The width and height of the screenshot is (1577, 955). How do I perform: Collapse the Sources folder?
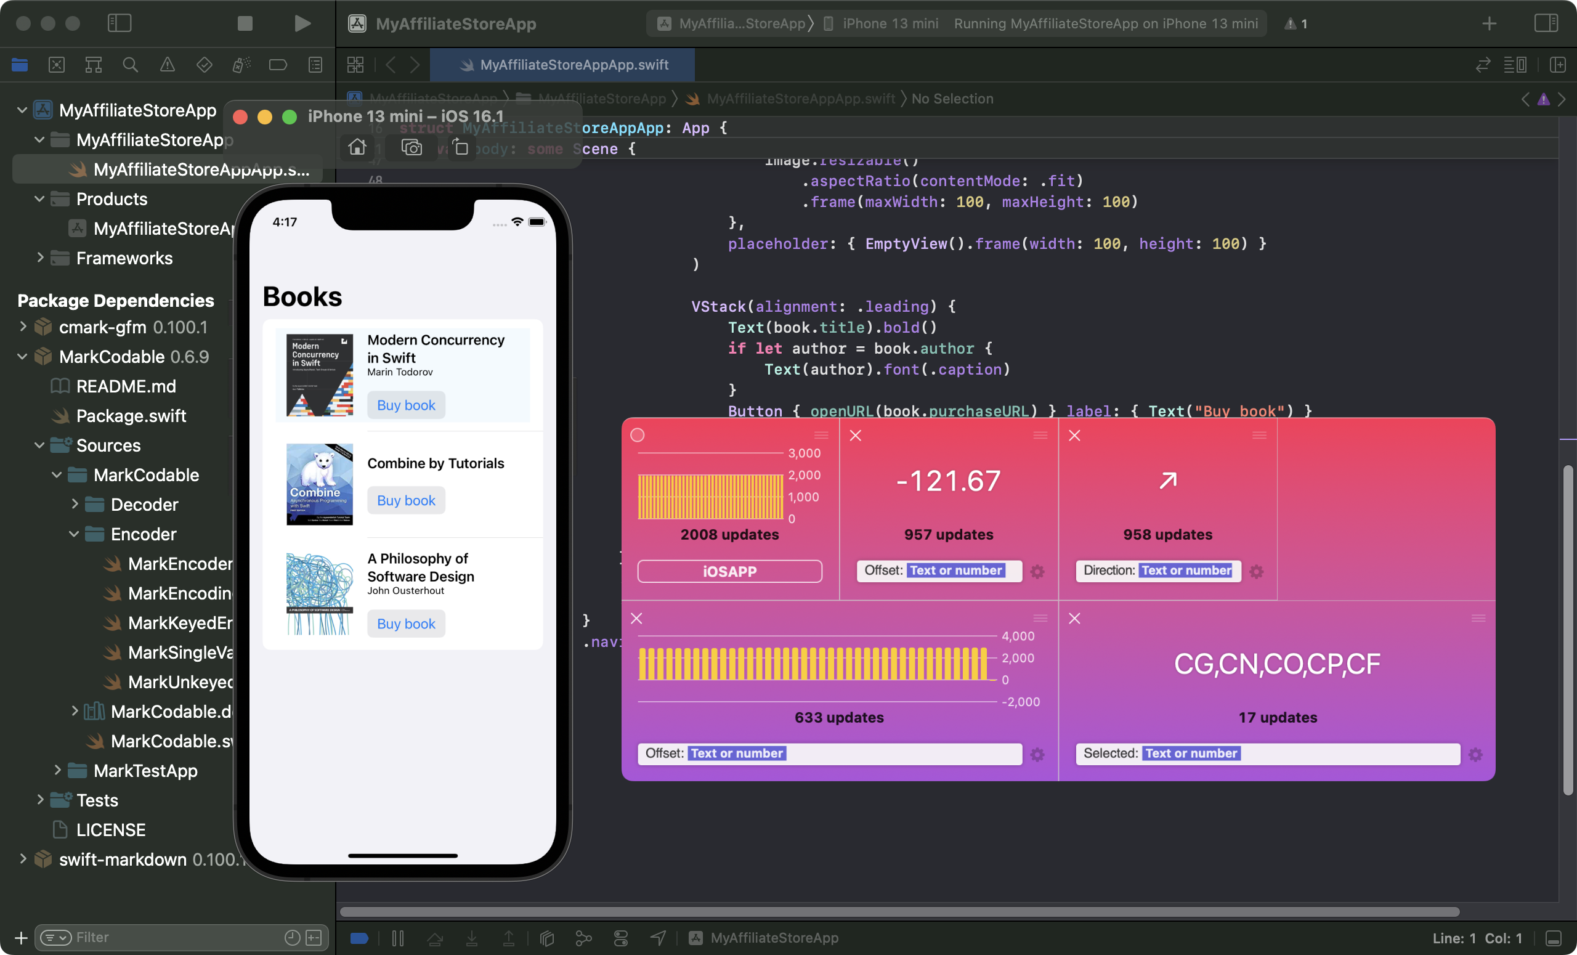[39, 445]
